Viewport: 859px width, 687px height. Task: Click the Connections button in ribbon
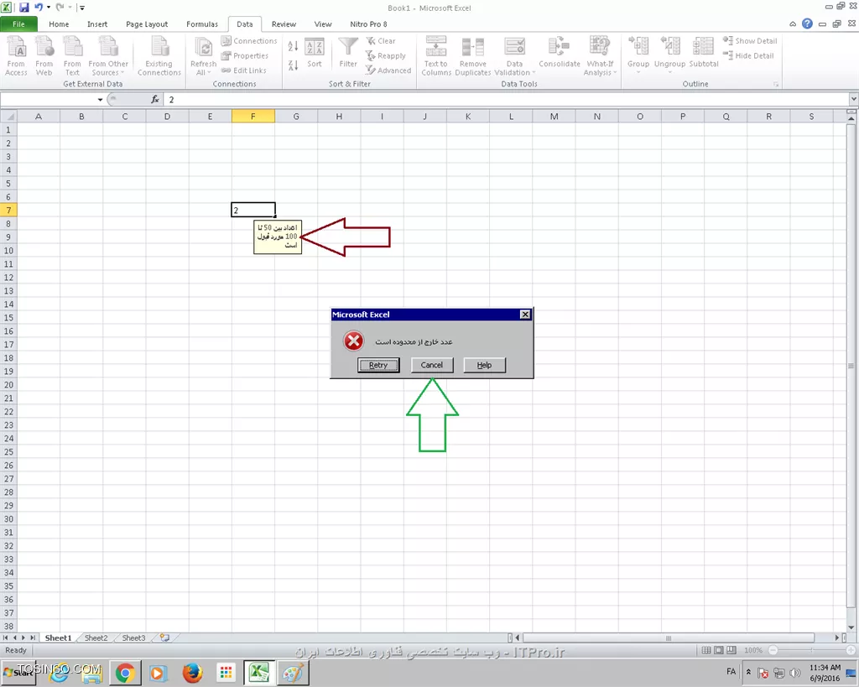tap(249, 40)
